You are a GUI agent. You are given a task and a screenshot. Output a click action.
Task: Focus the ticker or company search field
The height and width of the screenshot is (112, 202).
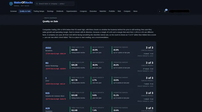[55, 4]
